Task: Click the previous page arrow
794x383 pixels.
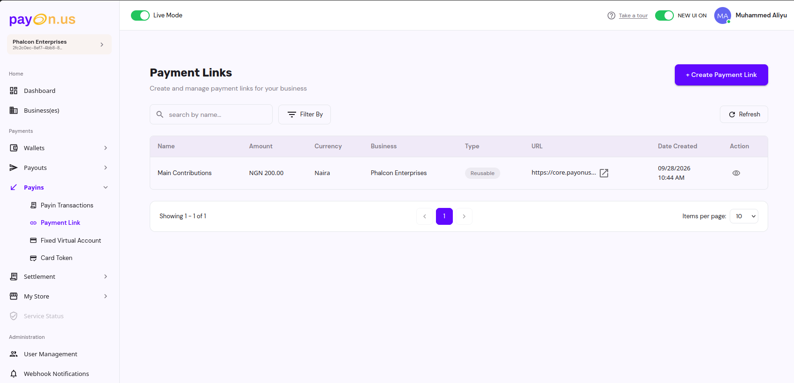Action: click(425, 216)
